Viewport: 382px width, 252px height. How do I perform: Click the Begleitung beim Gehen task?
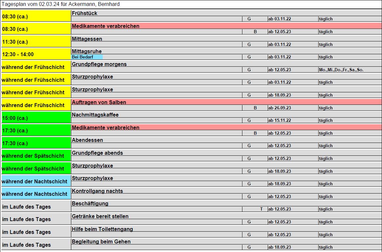pyautogui.click(x=101, y=241)
